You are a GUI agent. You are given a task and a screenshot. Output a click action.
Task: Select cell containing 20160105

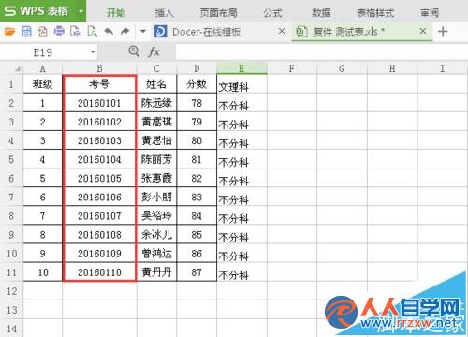point(99,178)
